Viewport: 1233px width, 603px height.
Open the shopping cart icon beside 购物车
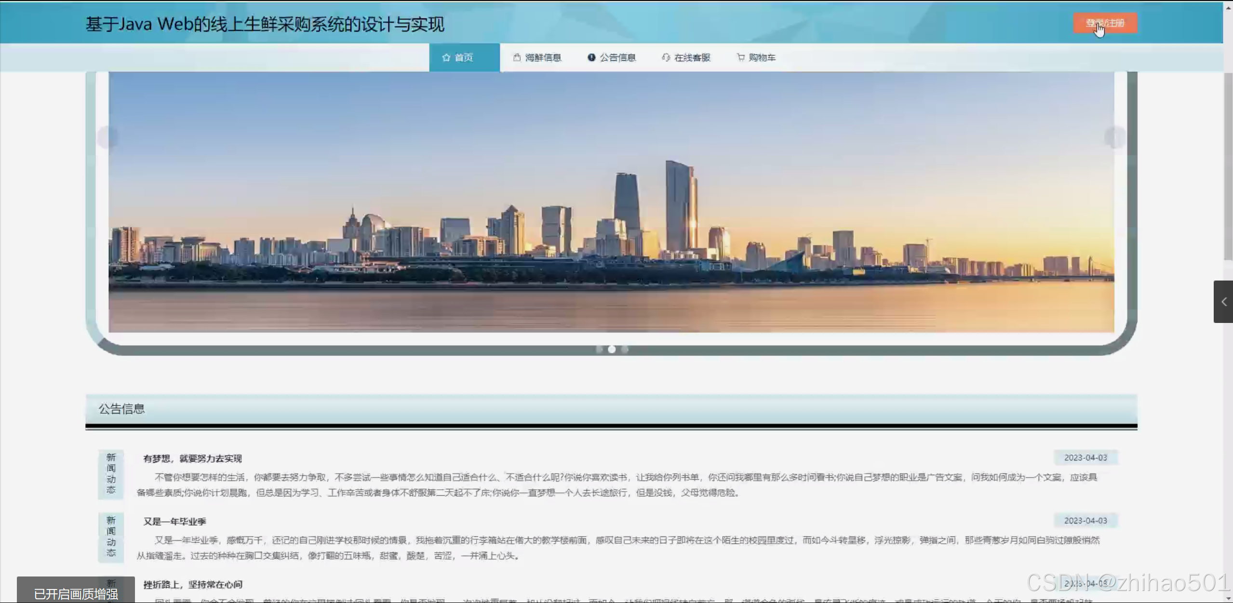pos(741,57)
